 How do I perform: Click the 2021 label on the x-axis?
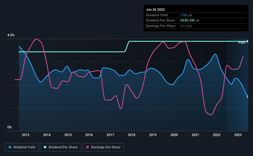195,135
